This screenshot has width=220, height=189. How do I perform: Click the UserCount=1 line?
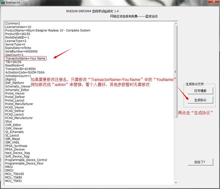pos(14,55)
